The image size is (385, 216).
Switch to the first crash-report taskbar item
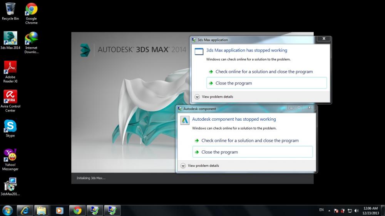(x=95, y=210)
